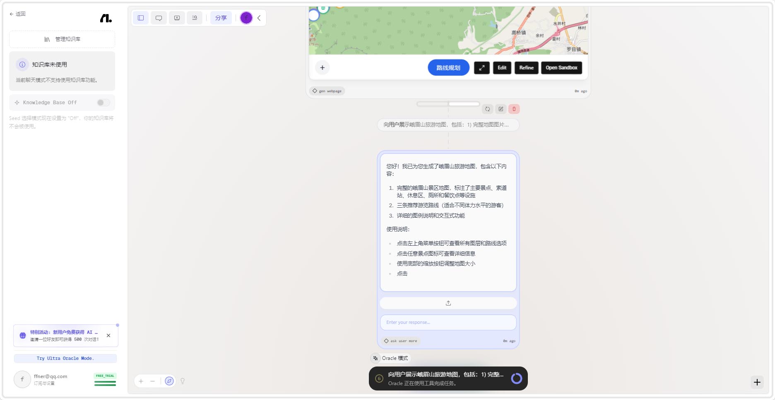775x400 pixels.
Task: Toggle the compass navigation mode button
Action: click(x=169, y=381)
